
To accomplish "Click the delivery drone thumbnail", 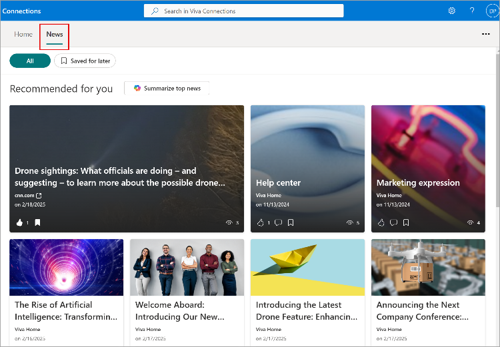I will click(428, 267).
